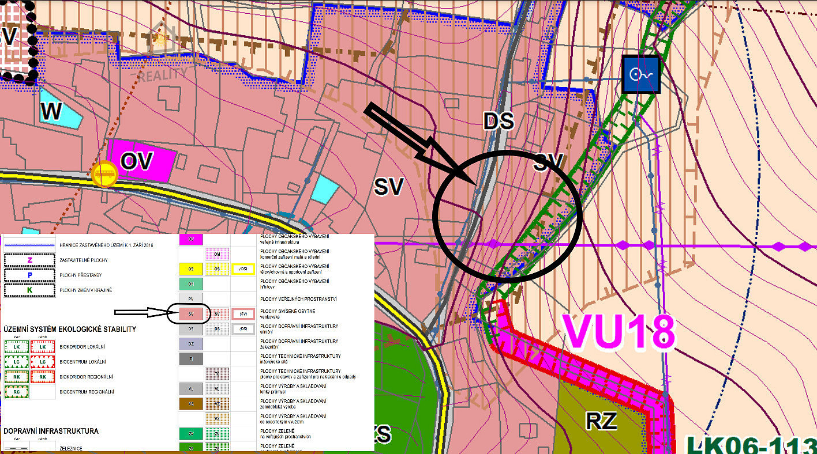Select the blue P plochy přestavby legend symbol

(29, 275)
